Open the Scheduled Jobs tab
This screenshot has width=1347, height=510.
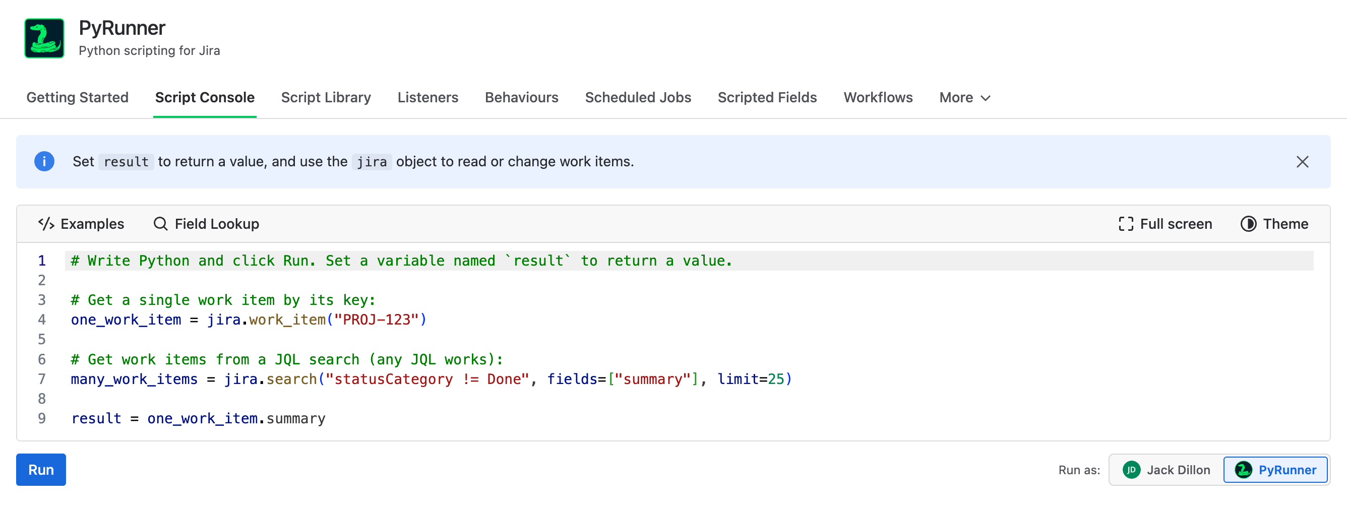[638, 98]
